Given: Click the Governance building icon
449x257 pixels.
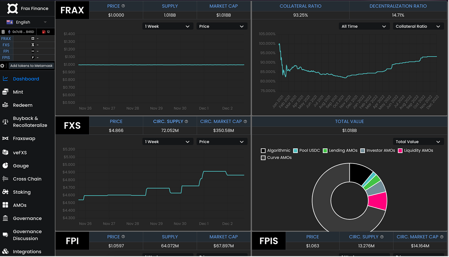Looking at the screenshot, I should 5,218.
